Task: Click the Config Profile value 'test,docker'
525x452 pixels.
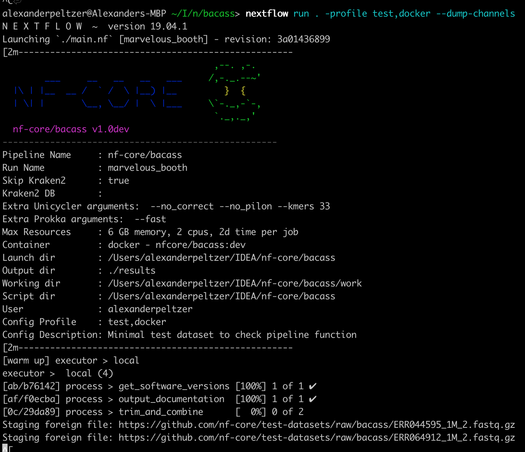Action: (x=137, y=322)
